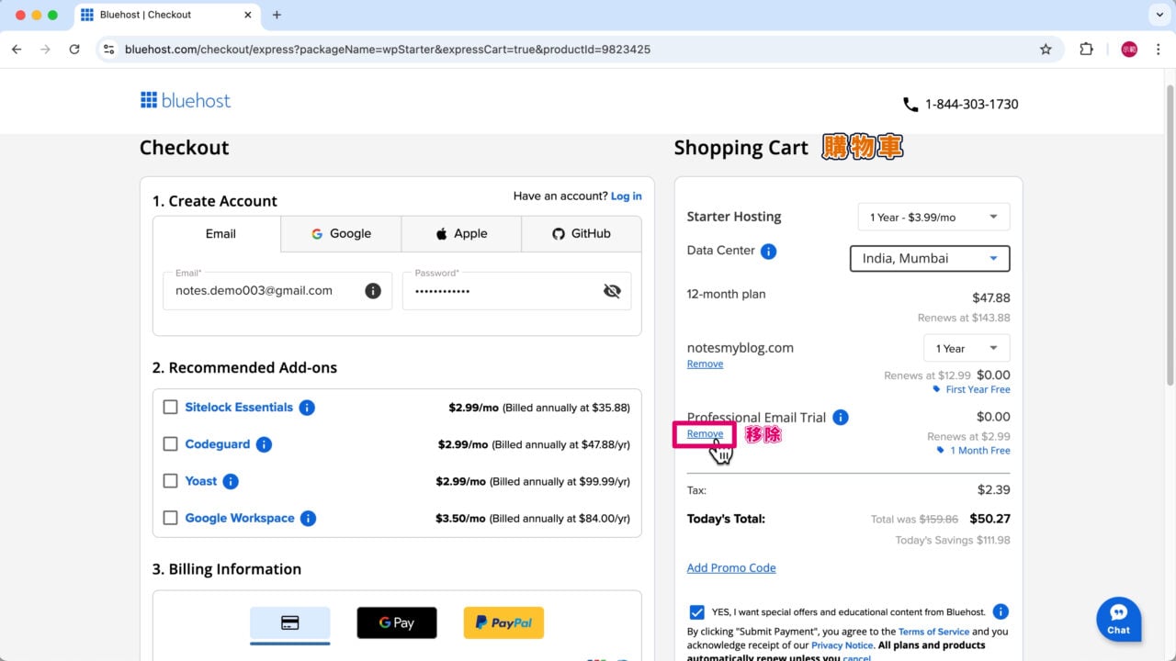
Task: Expand the India, Mumbai data center selector
Action: pyautogui.click(x=929, y=258)
